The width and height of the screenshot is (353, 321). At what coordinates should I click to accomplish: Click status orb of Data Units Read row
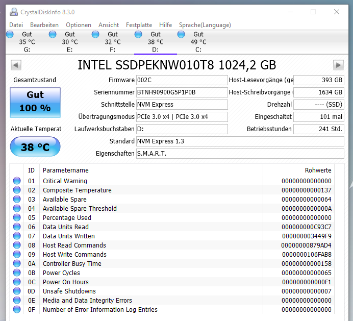[17, 227]
